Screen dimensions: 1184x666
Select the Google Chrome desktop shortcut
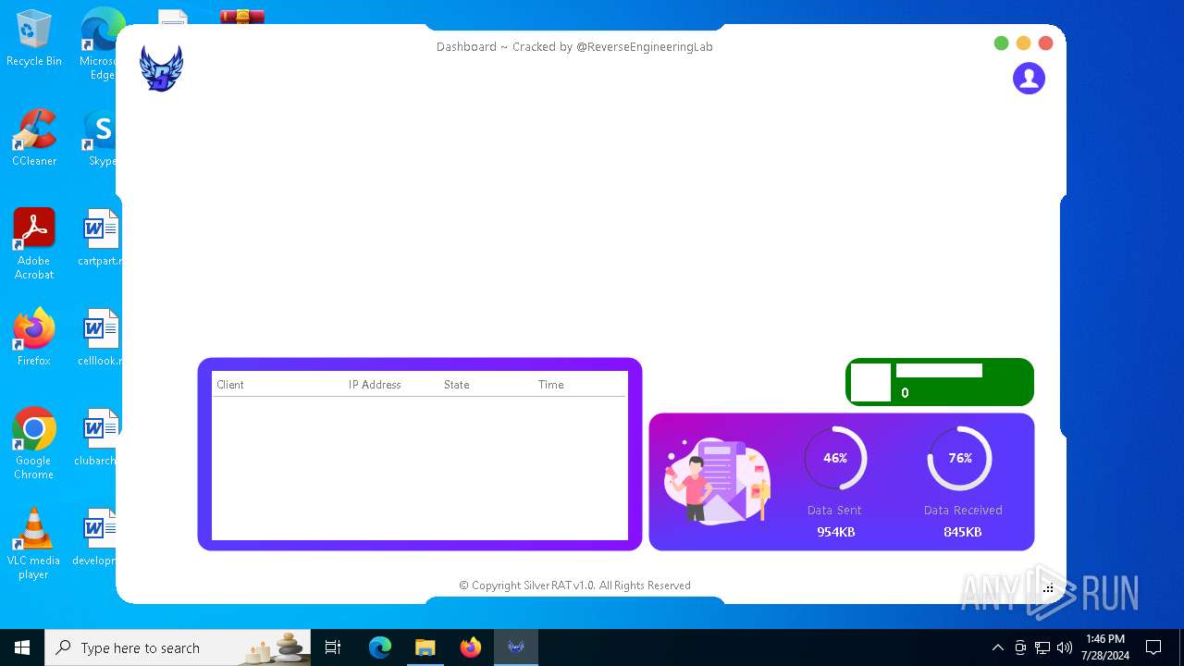[34, 443]
